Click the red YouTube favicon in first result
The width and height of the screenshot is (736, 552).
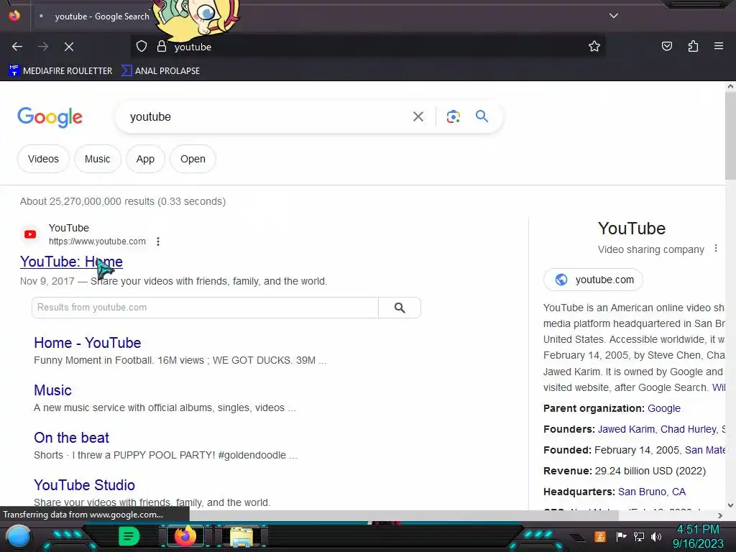tap(30, 234)
